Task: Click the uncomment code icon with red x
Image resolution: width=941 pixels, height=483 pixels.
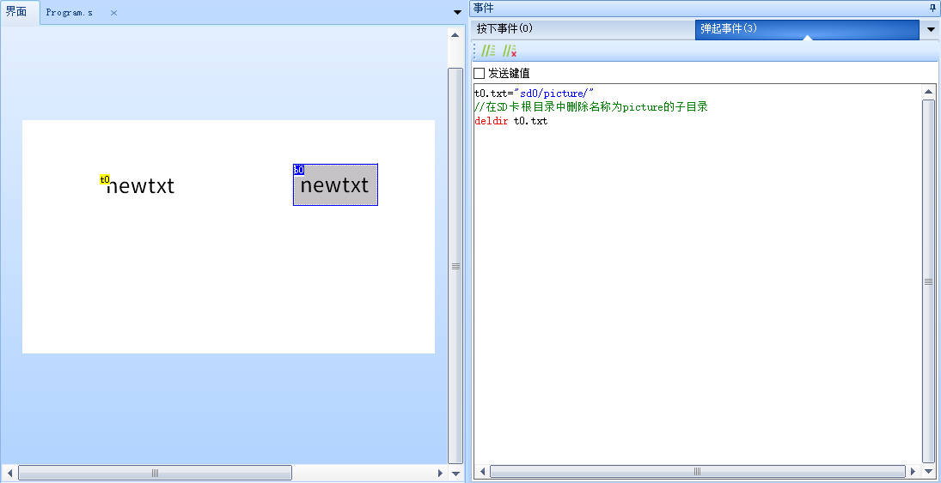Action: pos(510,51)
